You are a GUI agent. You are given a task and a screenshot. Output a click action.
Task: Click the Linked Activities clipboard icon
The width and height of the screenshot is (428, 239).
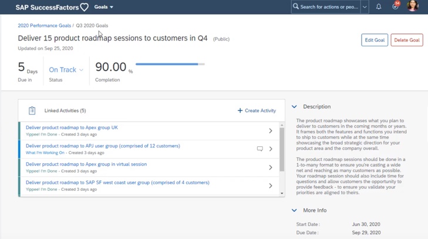click(32, 110)
